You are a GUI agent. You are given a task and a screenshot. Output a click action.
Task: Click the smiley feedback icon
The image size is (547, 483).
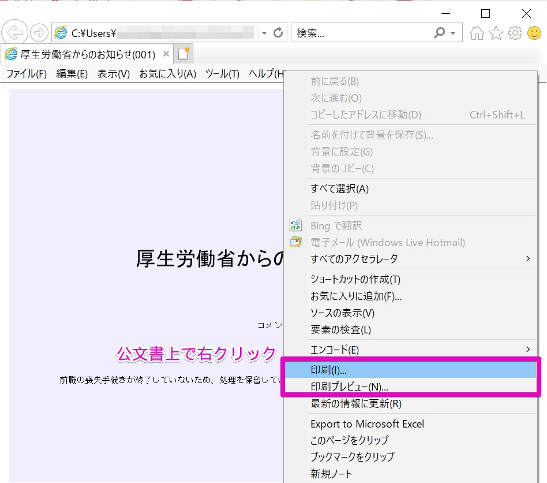(x=534, y=33)
